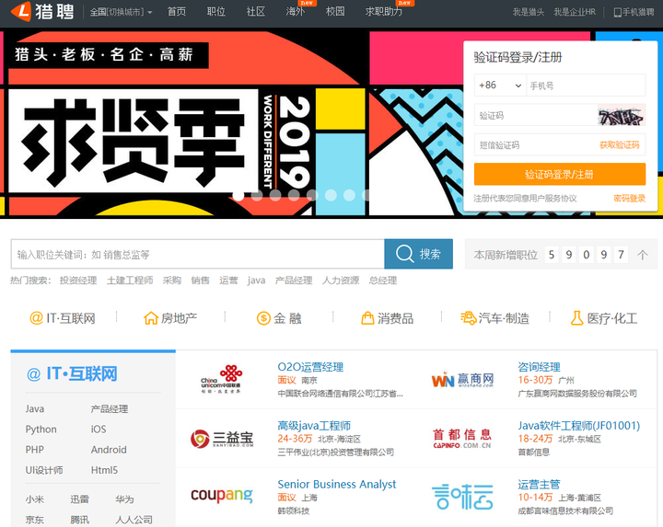Click 腾讯 company link in sidebar
Viewport: 663px width, 527px height.
coord(79,520)
